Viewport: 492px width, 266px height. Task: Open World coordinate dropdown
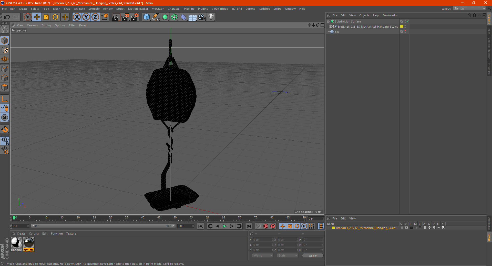click(x=263, y=256)
